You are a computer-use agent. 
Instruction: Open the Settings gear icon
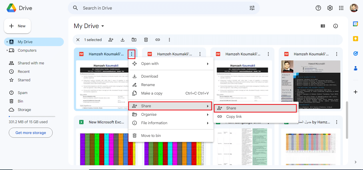pos(330,8)
